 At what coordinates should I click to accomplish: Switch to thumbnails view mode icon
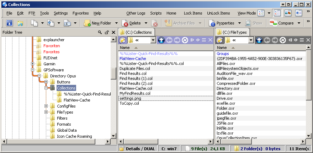[x=288, y=13]
